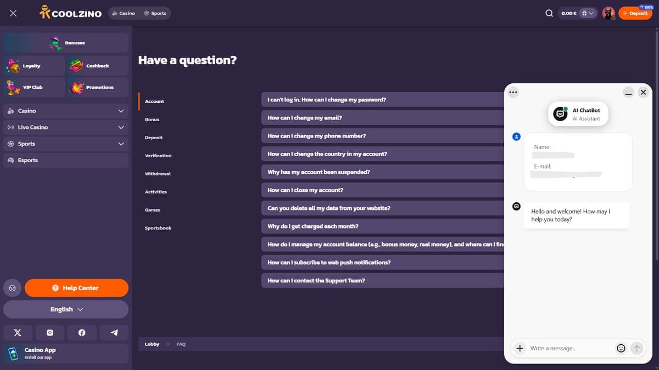Go to Lobby breadcrumb link
Viewport: 659px width, 370px height.
[152, 344]
